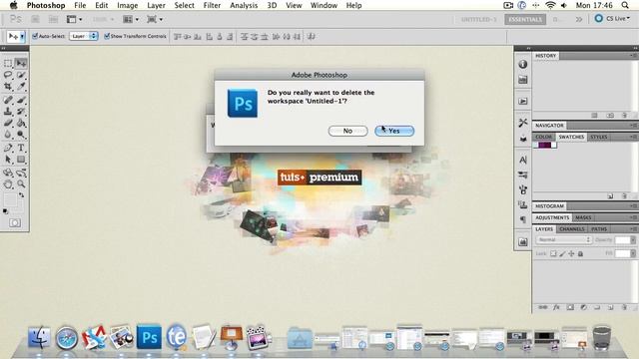The image size is (639, 359).
Task: Select the Pen tool
Action: [x=8, y=148]
